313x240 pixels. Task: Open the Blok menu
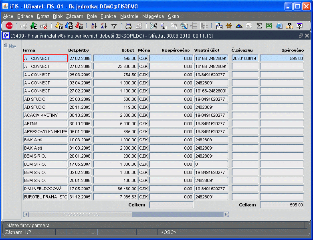(x=58, y=16)
